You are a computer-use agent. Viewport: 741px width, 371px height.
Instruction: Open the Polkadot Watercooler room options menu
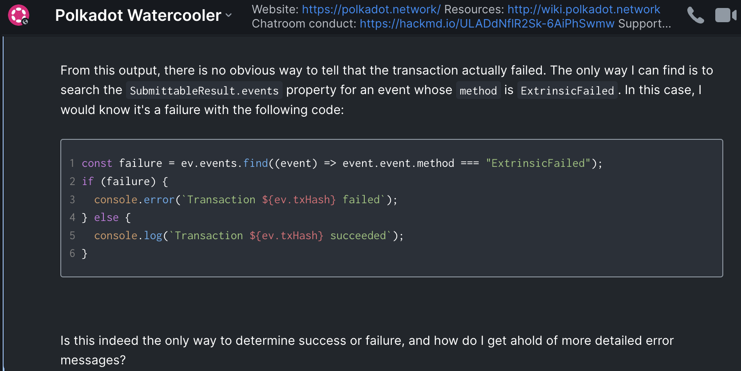[229, 16]
